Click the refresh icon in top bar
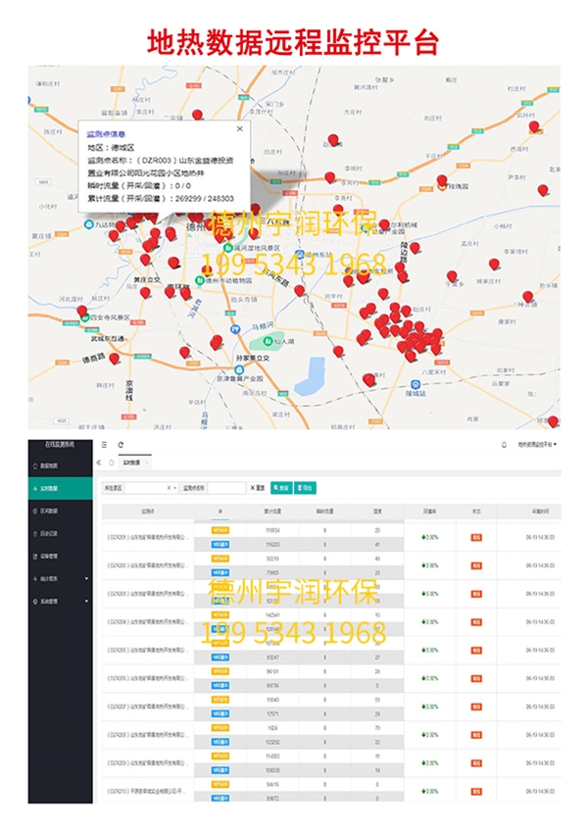 [121, 445]
